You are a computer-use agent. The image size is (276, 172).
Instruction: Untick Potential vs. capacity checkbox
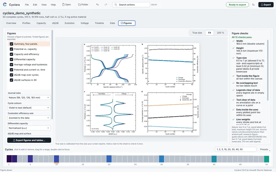[x=11, y=49]
